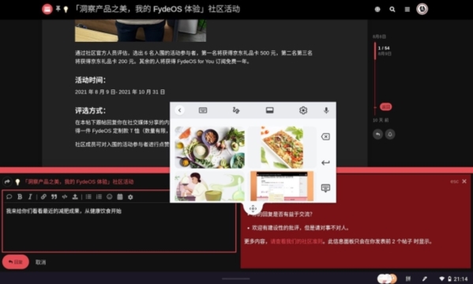Click the reply-type arrow icon above composer
The width and height of the screenshot is (473, 284).
[x=7, y=181]
